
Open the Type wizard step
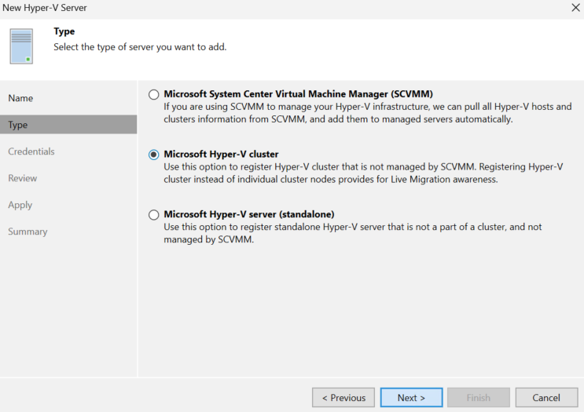pos(68,125)
